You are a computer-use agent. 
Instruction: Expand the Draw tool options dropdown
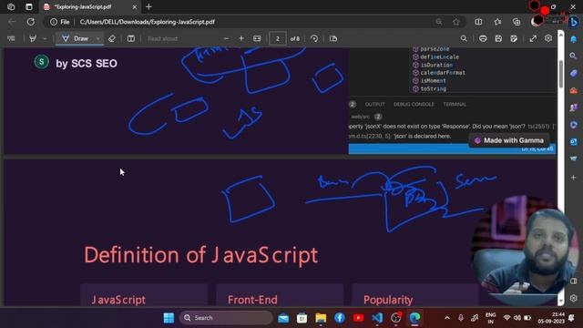(x=97, y=38)
